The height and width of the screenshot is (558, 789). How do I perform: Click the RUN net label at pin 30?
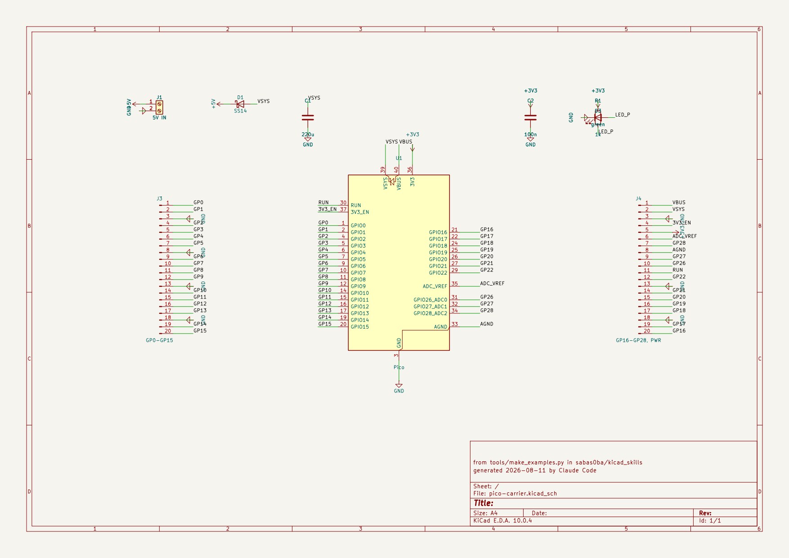coord(323,202)
